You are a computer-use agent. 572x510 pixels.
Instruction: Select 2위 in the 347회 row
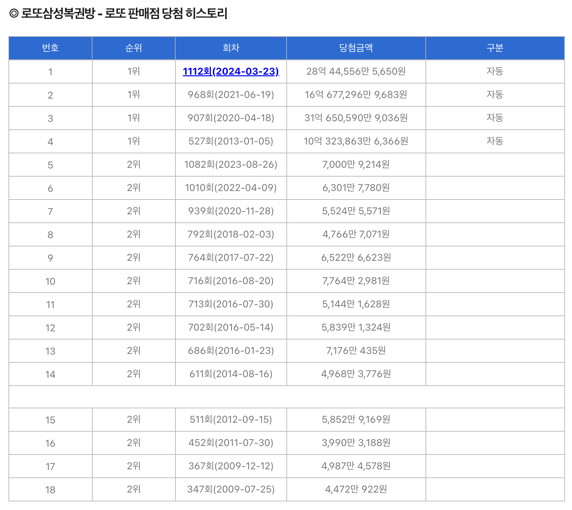click(x=134, y=489)
